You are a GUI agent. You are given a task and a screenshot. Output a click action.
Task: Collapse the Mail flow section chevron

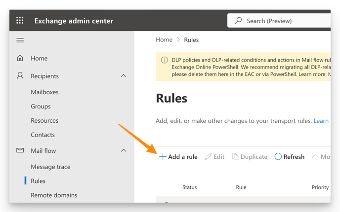pyautogui.click(x=124, y=150)
